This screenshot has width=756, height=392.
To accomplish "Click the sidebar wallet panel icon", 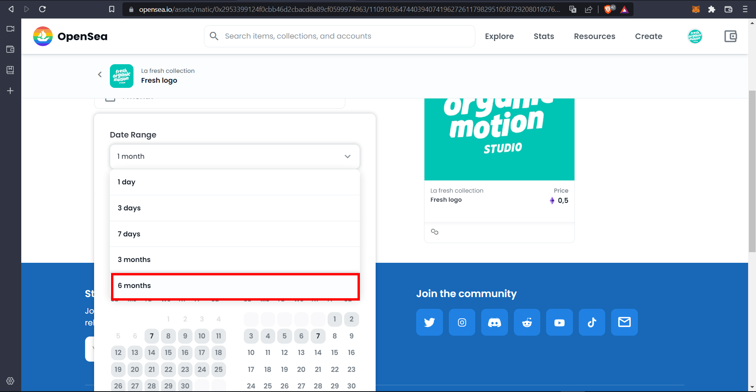I will coord(10,49).
